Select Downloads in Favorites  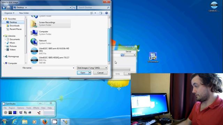coord(15,26)
